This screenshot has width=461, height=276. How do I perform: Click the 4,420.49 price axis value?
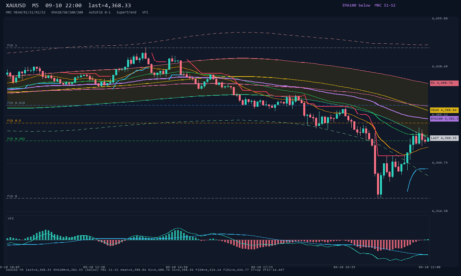pos(440,67)
